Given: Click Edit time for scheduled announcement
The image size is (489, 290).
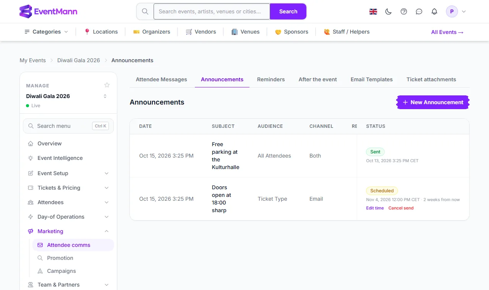Looking at the screenshot, I should (x=375, y=208).
